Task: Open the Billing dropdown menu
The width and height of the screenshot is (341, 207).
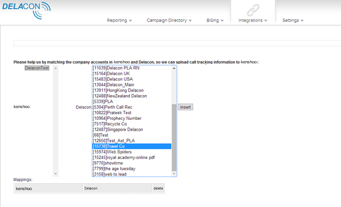Action: 215,20
